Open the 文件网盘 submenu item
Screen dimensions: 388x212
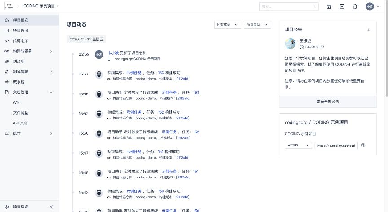pyautogui.click(x=20, y=113)
